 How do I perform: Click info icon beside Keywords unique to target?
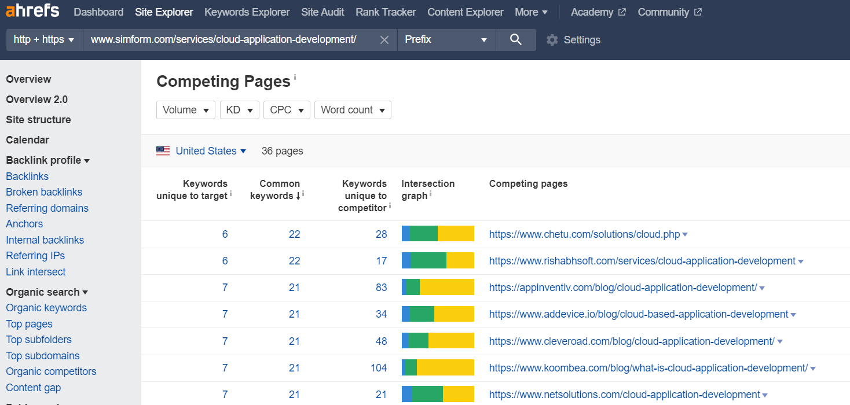click(230, 193)
